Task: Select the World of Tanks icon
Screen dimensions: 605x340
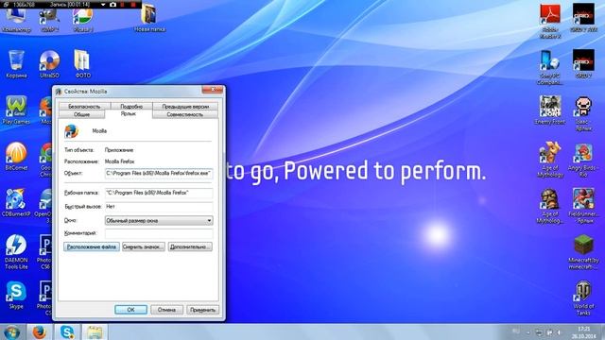Action: click(583, 298)
